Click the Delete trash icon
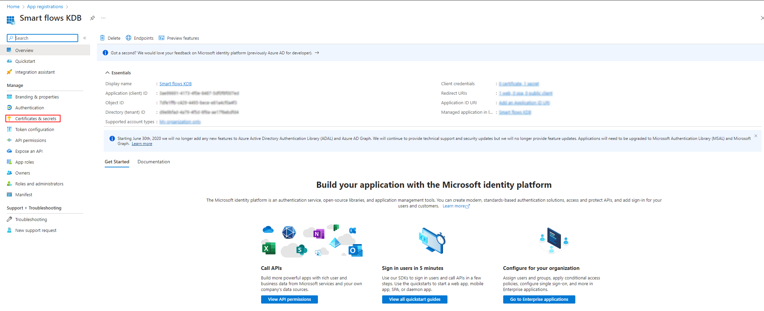 [102, 38]
